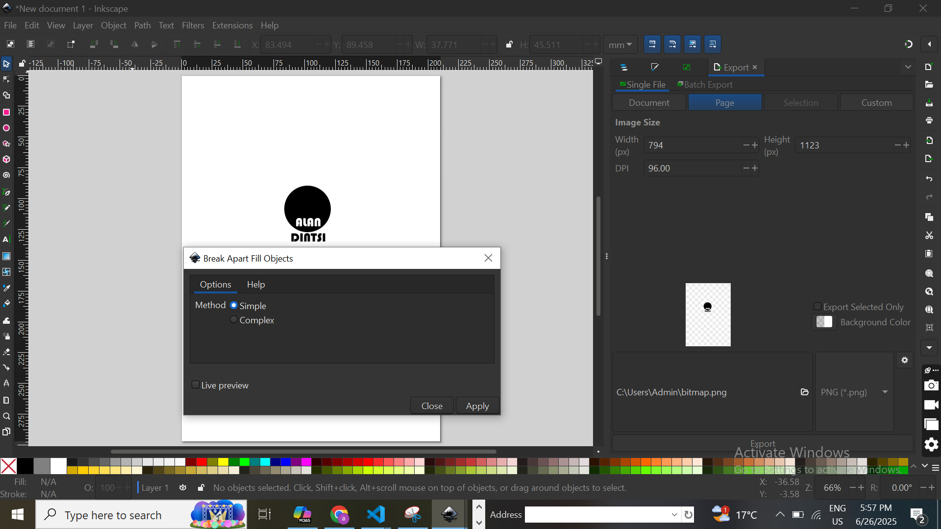The height and width of the screenshot is (529, 941).
Task: Pick black swatch in palette
Action: 25,466
